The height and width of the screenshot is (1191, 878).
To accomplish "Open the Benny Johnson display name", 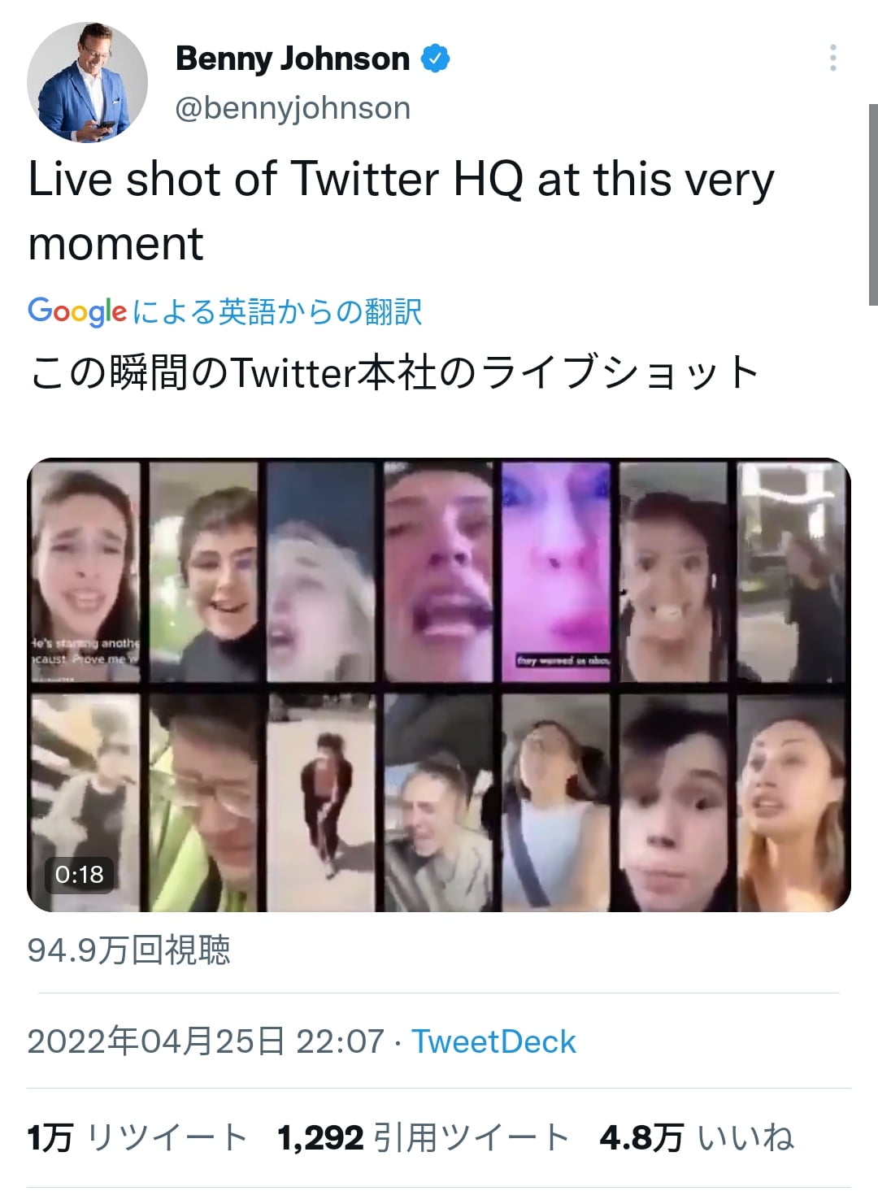I will pyautogui.click(x=293, y=59).
